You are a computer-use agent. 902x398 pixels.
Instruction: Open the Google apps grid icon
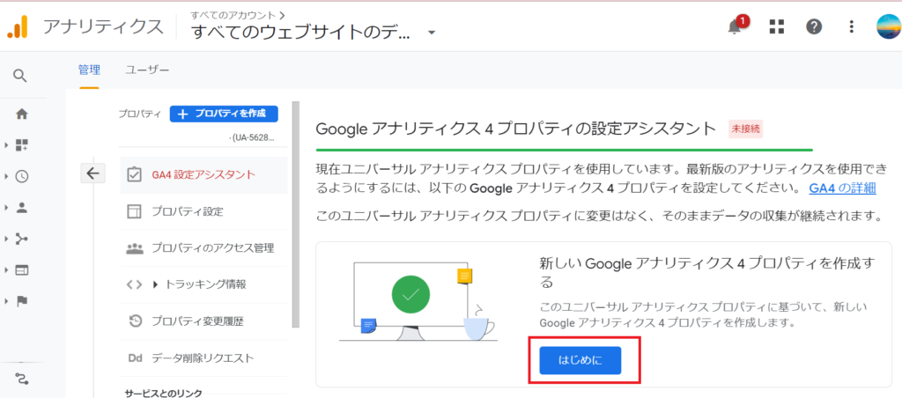[x=776, y=26]
